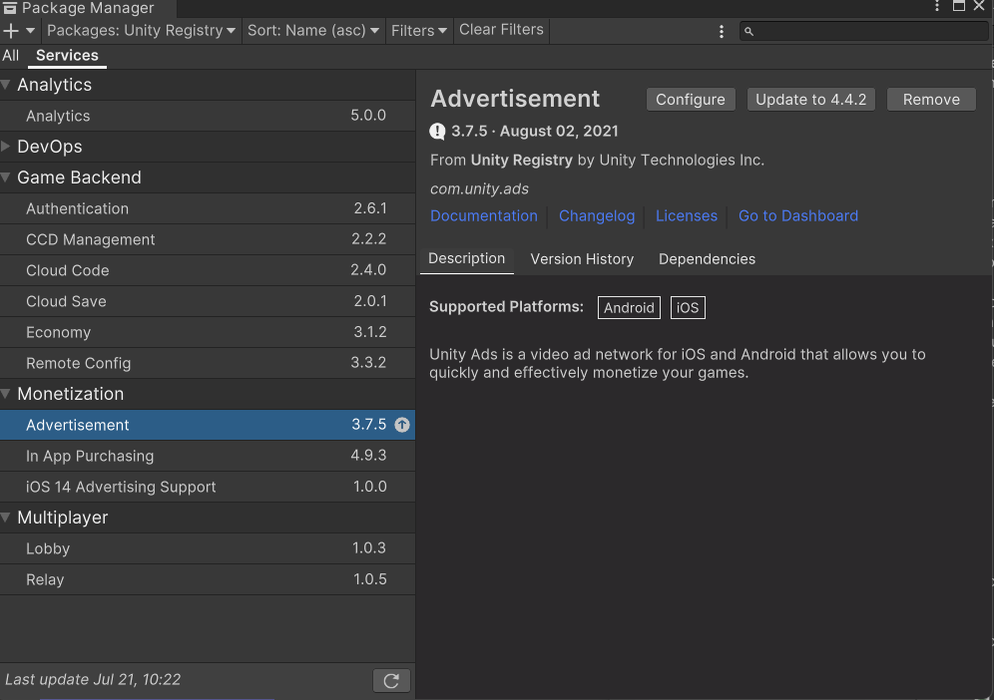Viewport: 994px width, 700px height.
Task: Open the add package dropdown arrow
Action: (30, 30)
